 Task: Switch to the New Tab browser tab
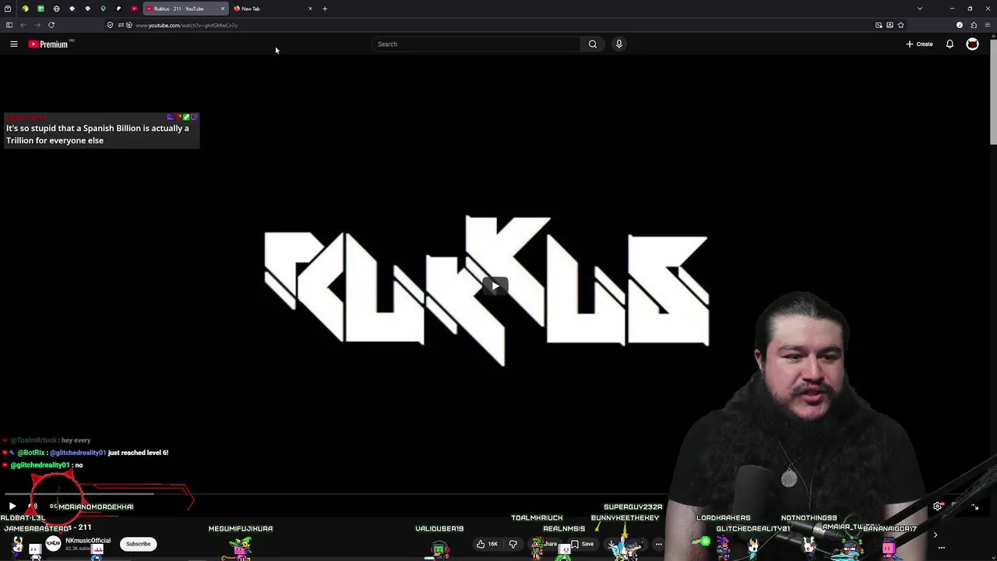point(272,9)
